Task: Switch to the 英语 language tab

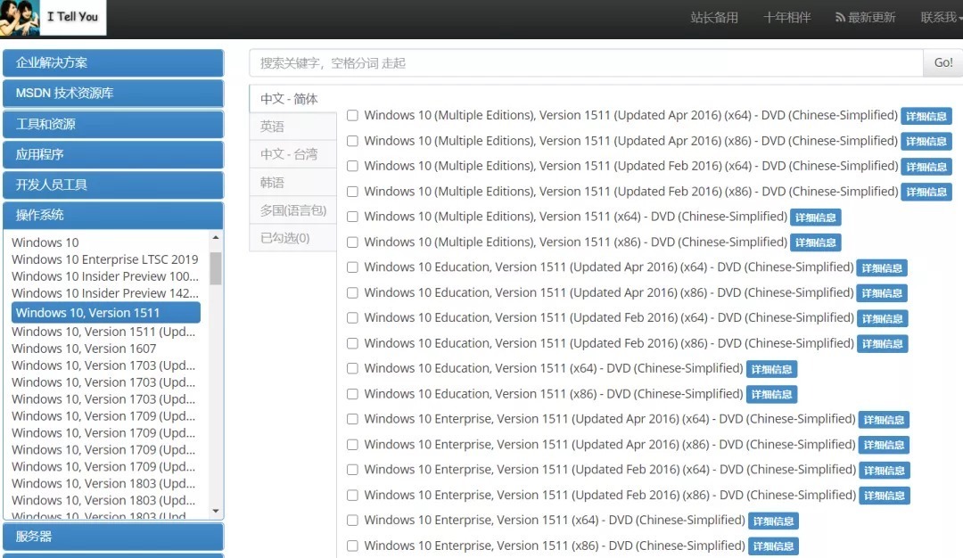Action: (273, 127)
